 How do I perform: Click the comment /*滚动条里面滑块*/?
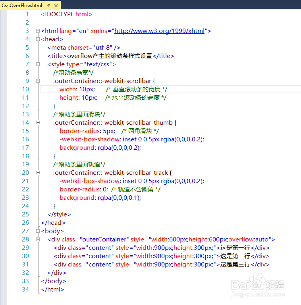click(79, 114)
